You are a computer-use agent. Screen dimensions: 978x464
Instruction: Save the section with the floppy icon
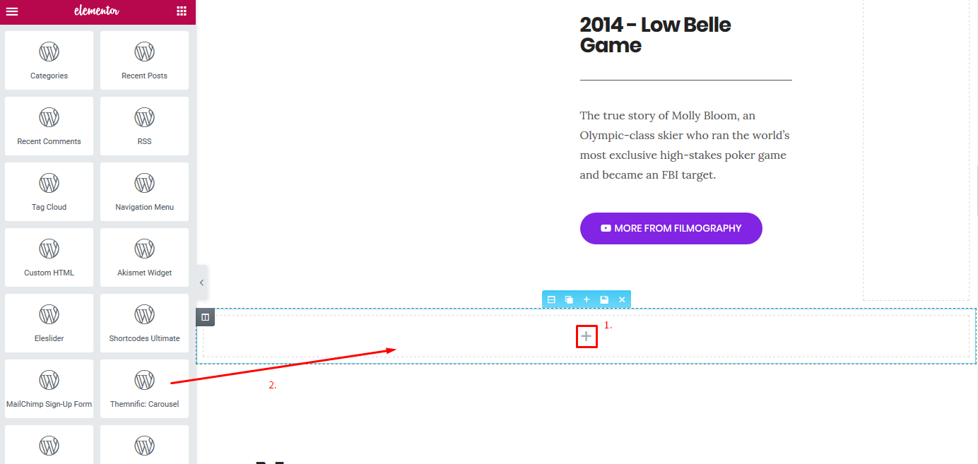click(604, 299)
